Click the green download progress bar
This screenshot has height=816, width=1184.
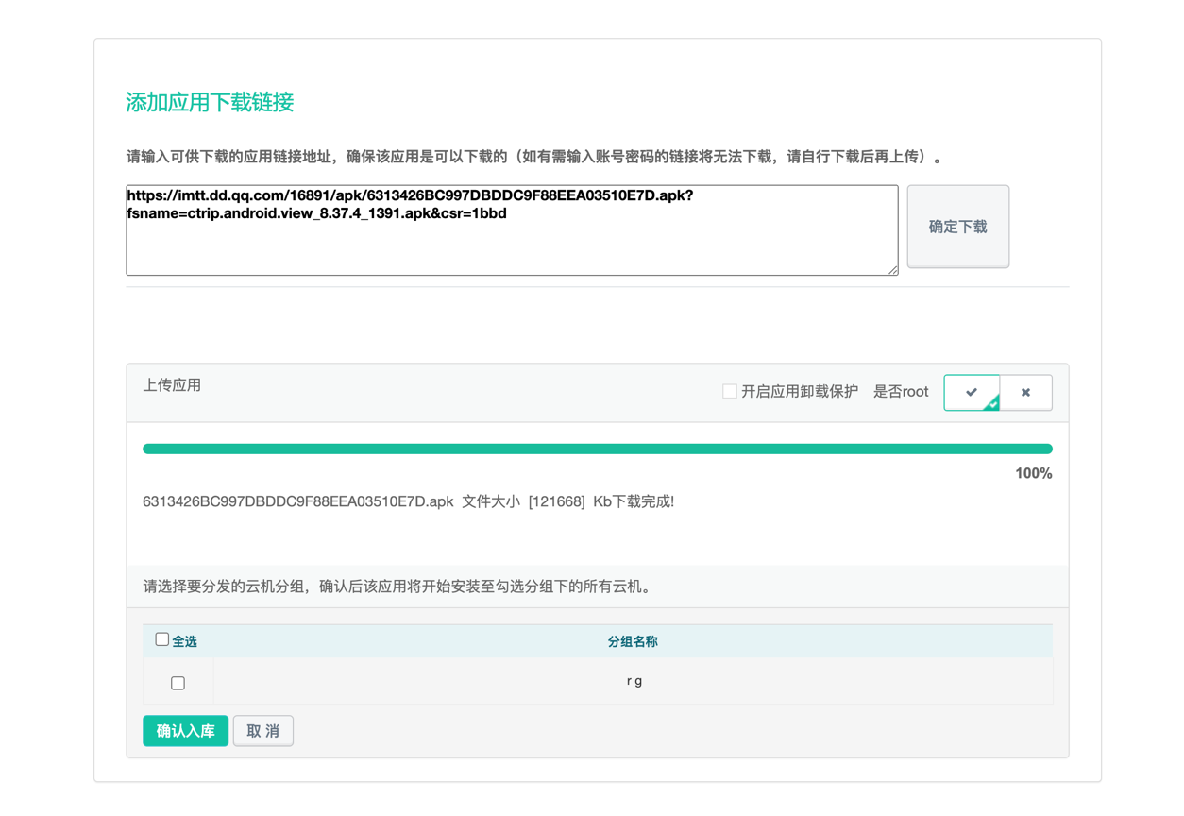point(597,448)
